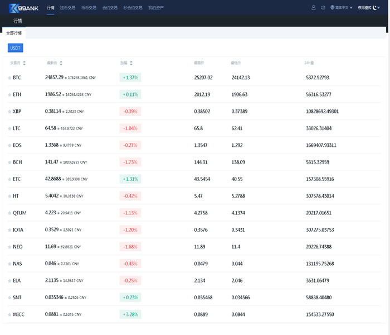The height and width of the screenshot is (335, 390).
Task: Click NAS low value 0.044
Action: [237, 264]
